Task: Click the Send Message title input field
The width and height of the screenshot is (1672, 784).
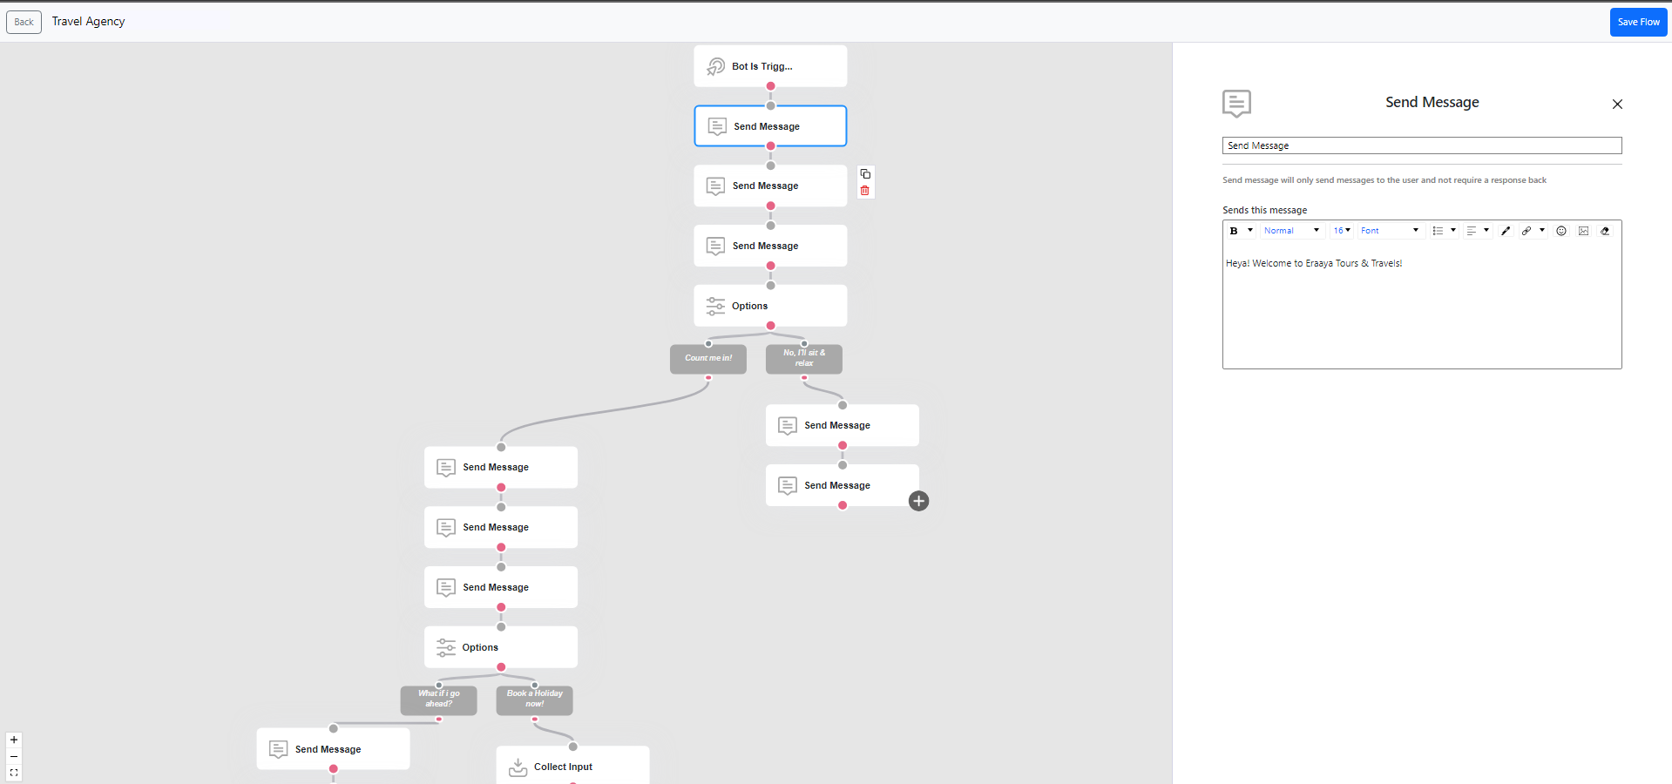Action: click(x=1420, y=145)
